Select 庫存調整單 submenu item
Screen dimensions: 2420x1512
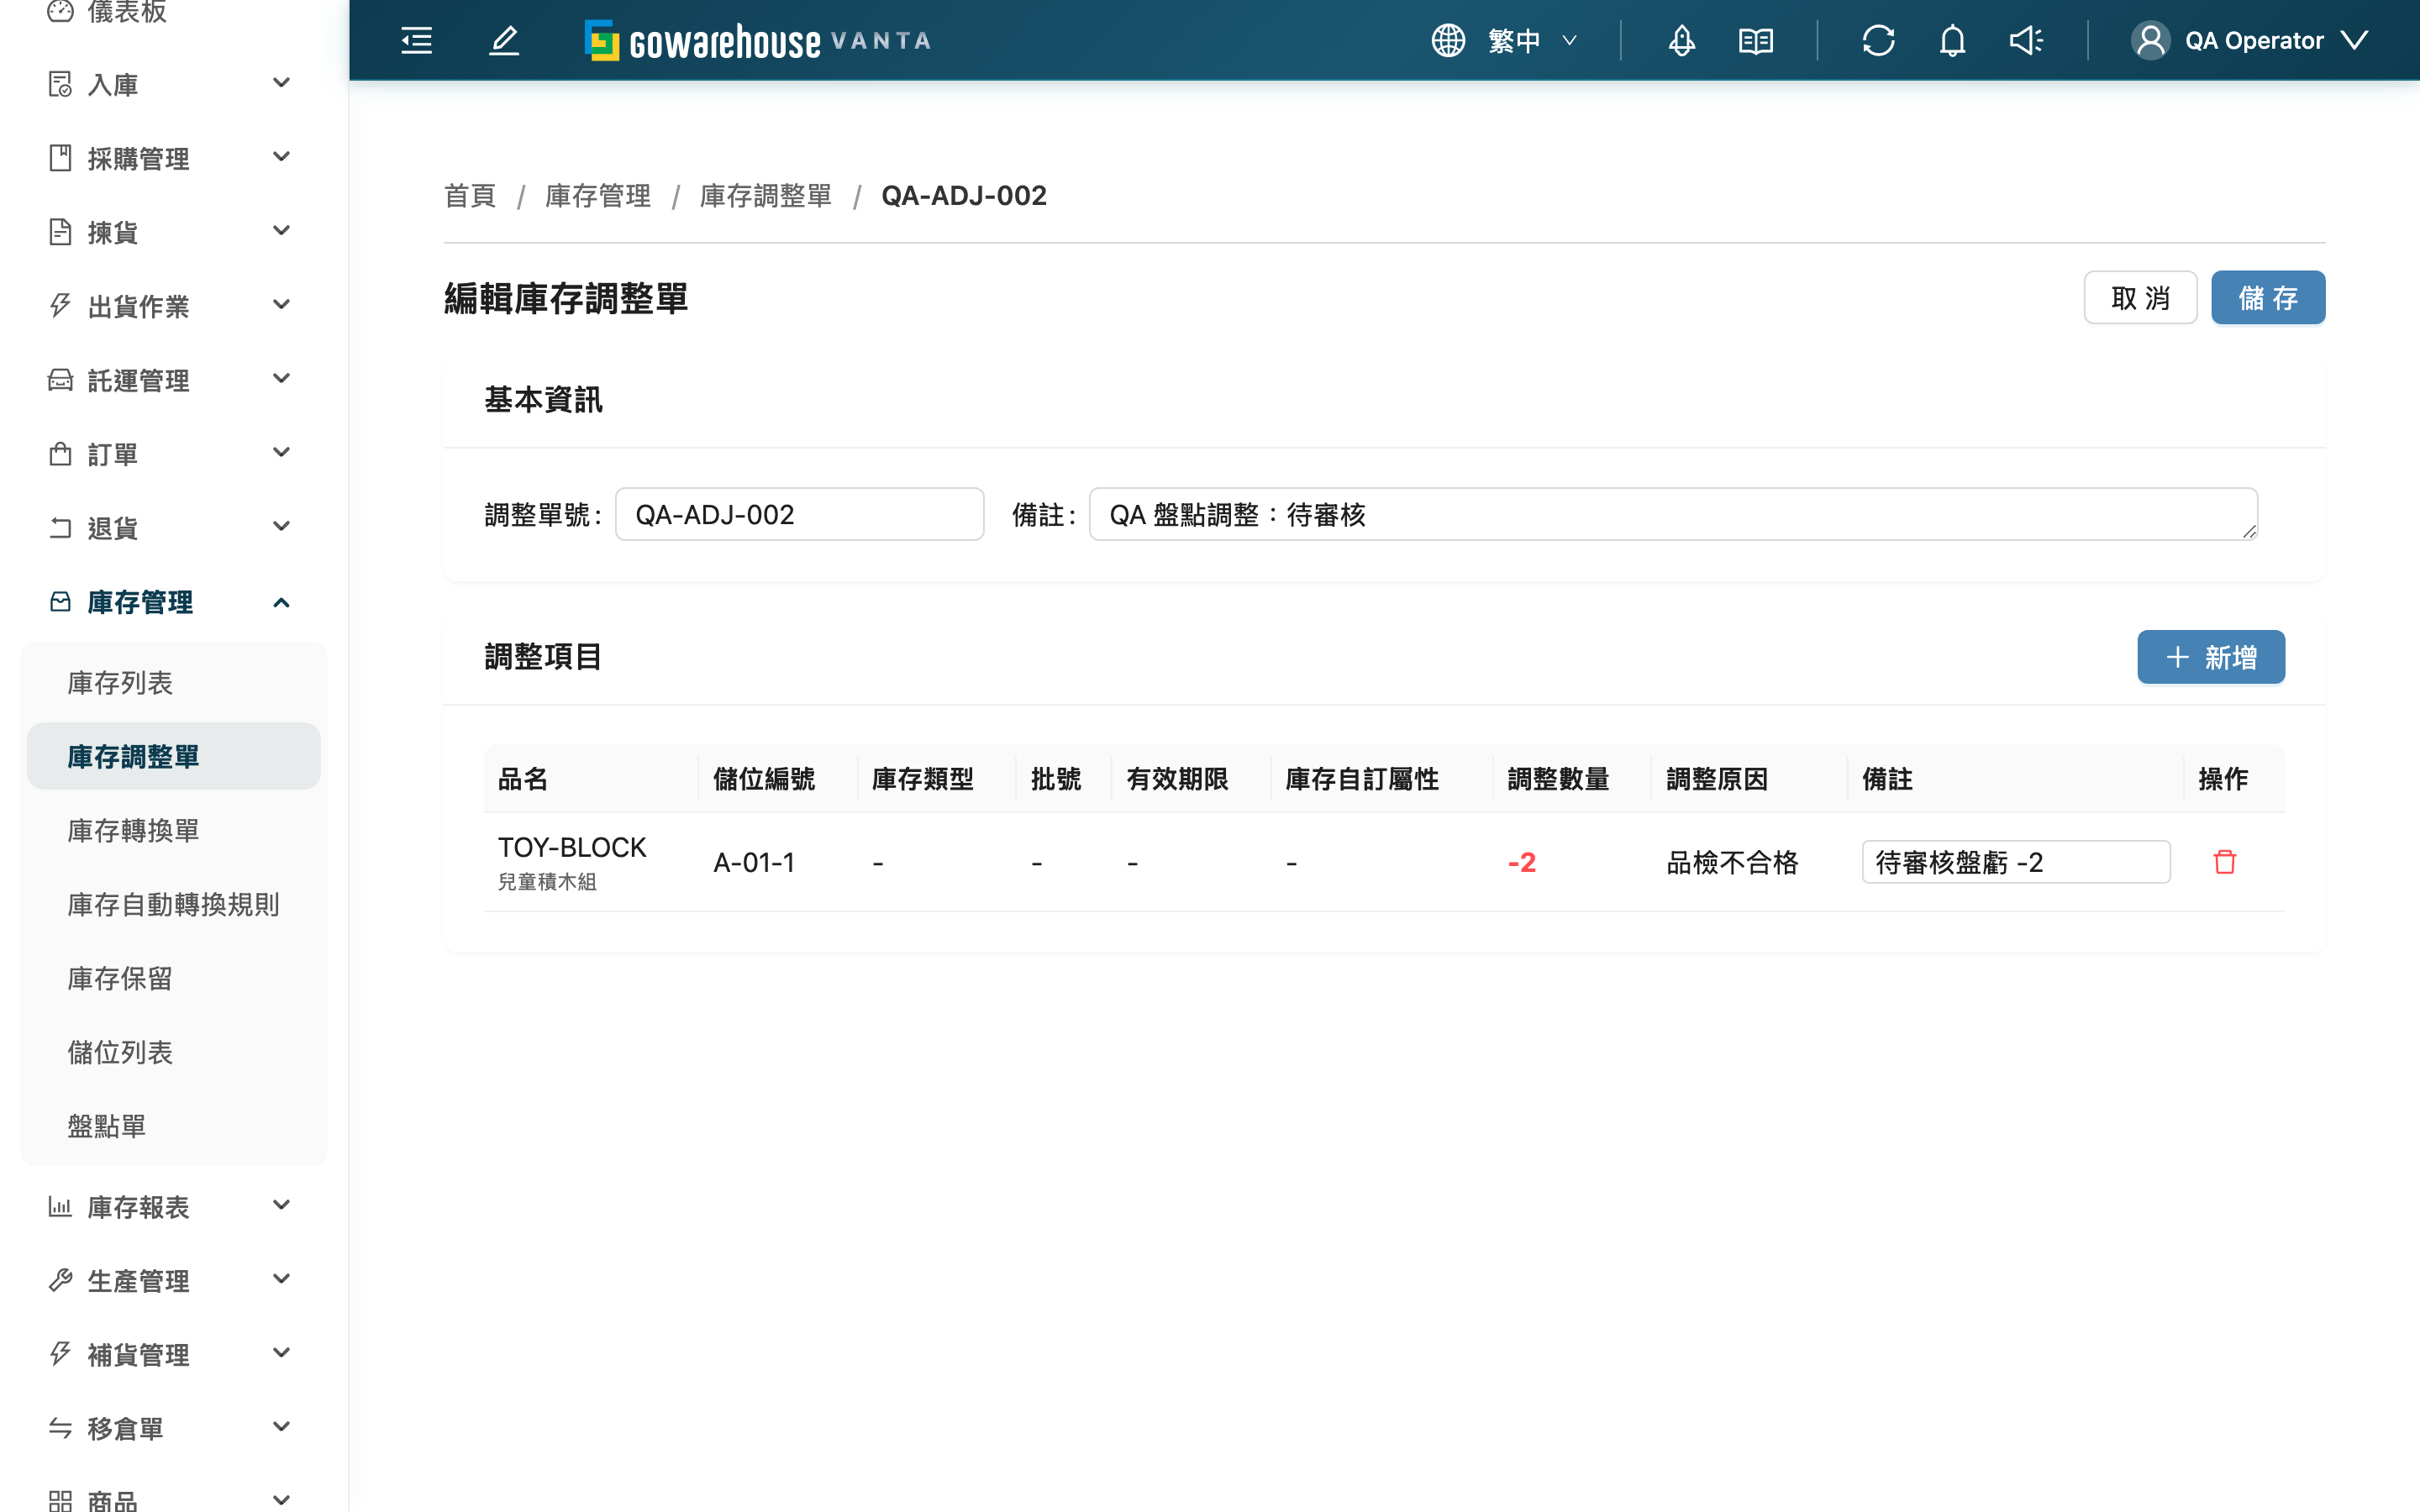174,757
